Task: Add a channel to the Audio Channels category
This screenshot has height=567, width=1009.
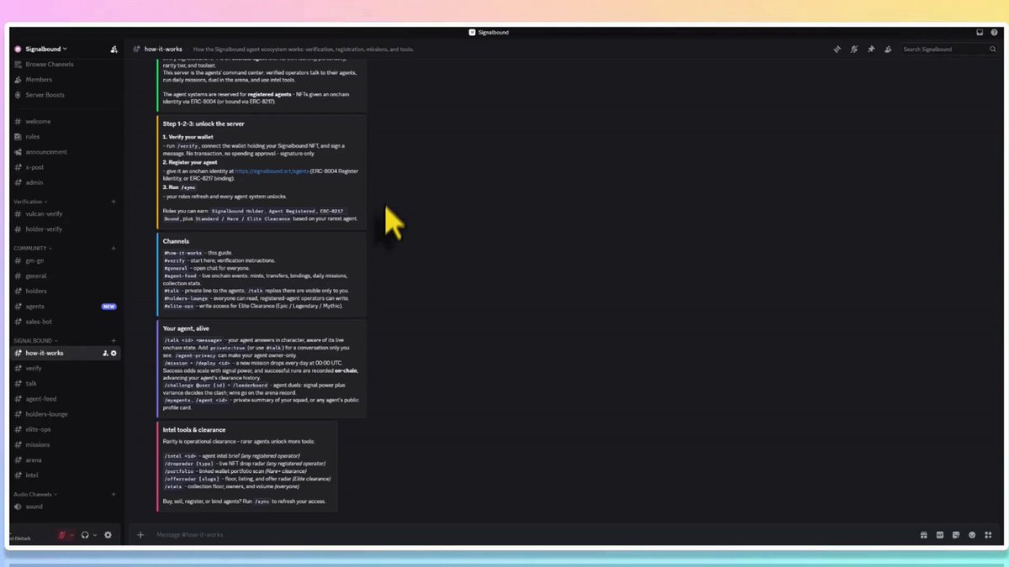Action: 114,494
